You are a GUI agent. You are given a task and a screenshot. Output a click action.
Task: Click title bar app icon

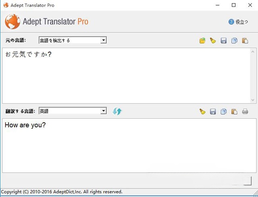(6, 5)
